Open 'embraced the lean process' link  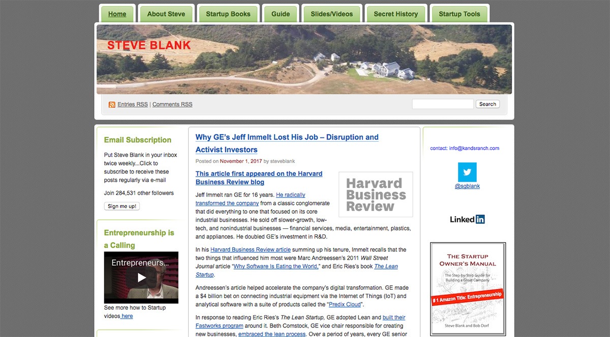click(x=272, y=334)
